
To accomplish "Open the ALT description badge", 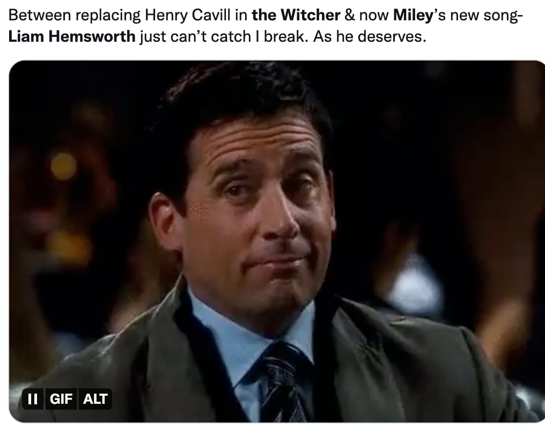I will pyautogui.click(x=95, y=399).
